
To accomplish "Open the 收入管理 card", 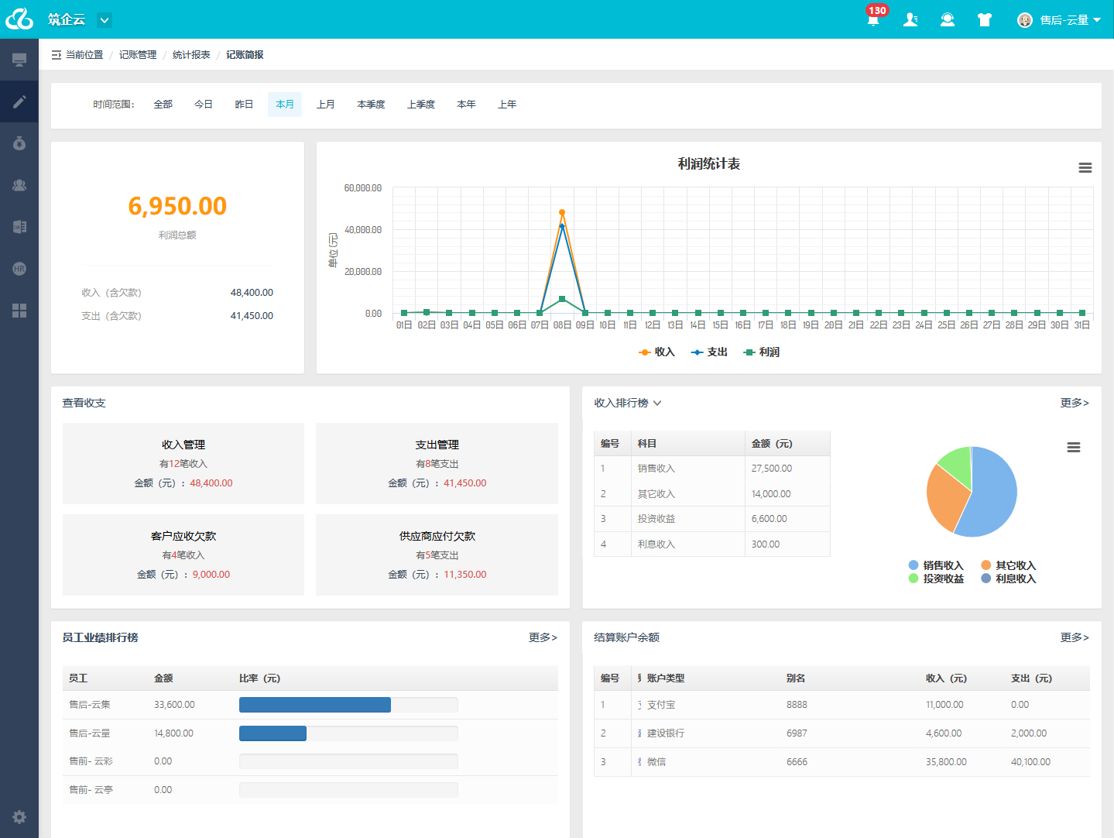I will [183, 463].
